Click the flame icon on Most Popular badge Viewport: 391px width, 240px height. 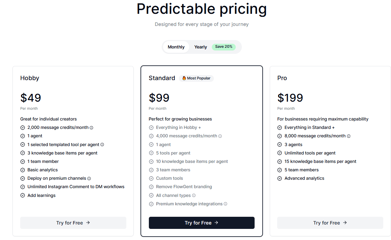click(x=185, y=78)
